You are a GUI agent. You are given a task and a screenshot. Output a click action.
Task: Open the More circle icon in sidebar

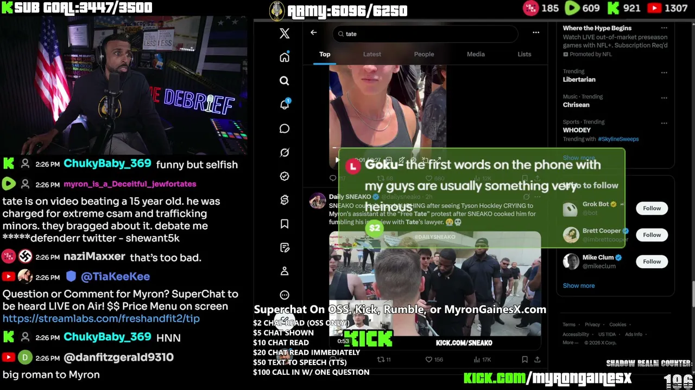tap(285, 295)
